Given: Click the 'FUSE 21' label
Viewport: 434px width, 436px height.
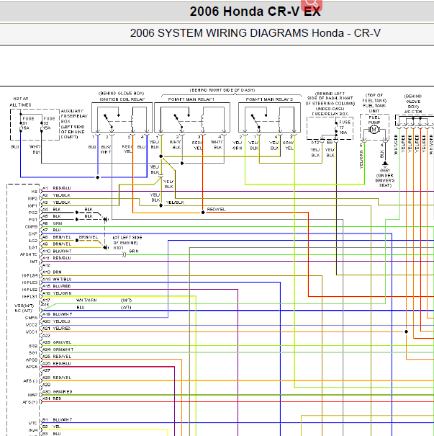Looking at the screenshot, I should click(27, 123).
